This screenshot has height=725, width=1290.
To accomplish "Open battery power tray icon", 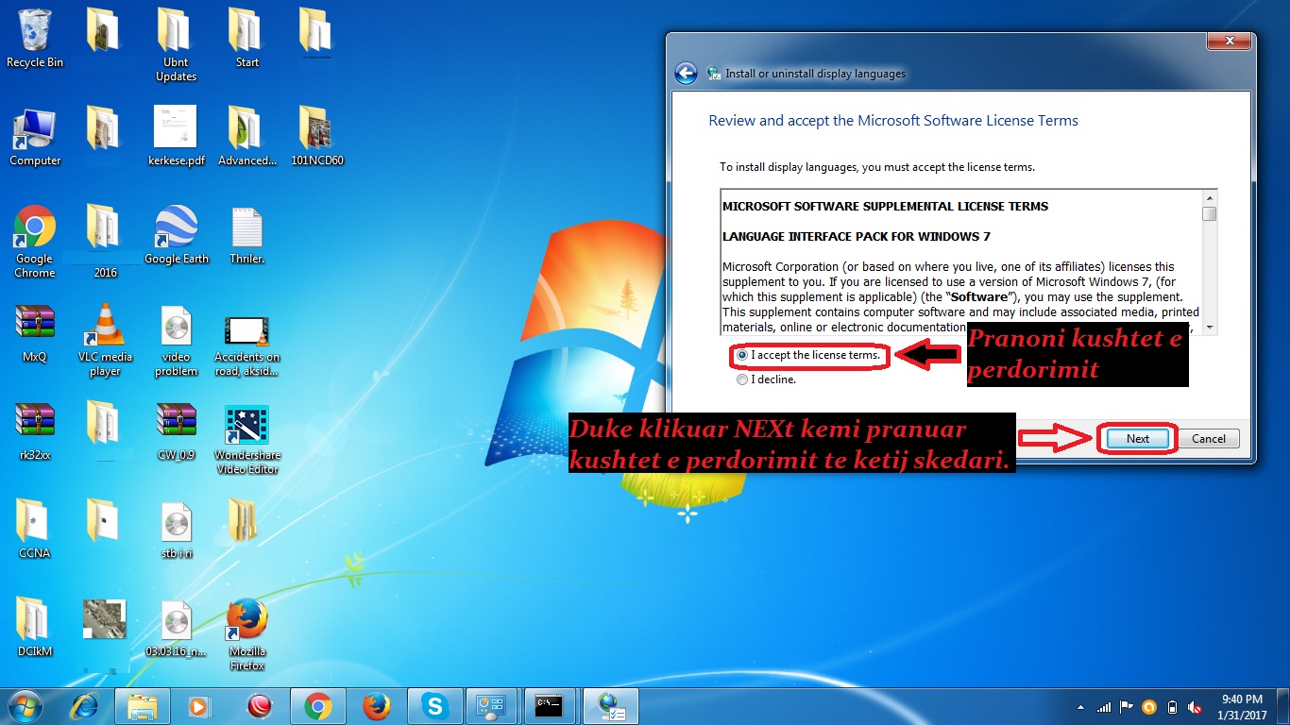I will [1173, 707].
